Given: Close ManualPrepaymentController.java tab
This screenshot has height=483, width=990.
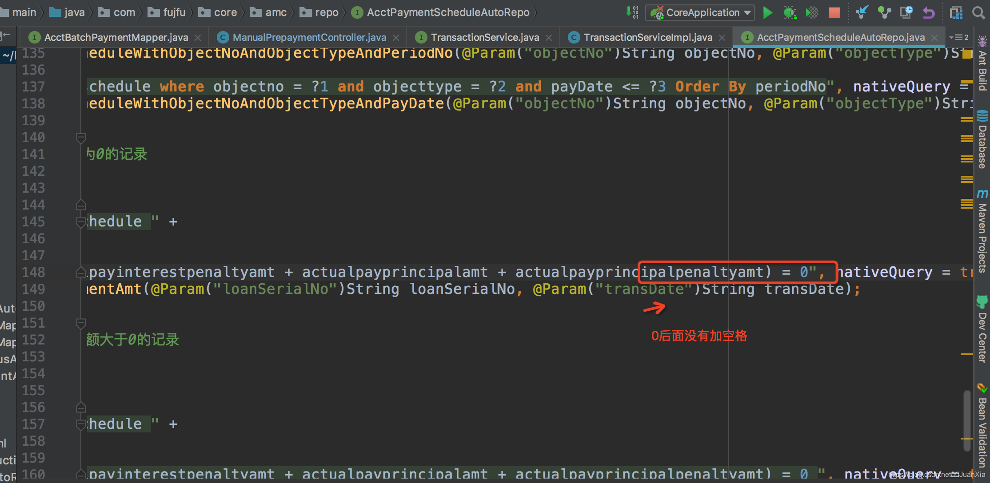Looking at the screenshot, I should point(396,38).
